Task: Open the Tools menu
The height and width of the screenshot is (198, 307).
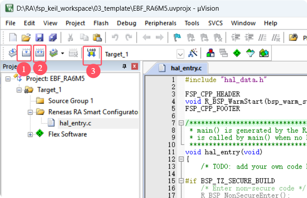Action: 192,23
